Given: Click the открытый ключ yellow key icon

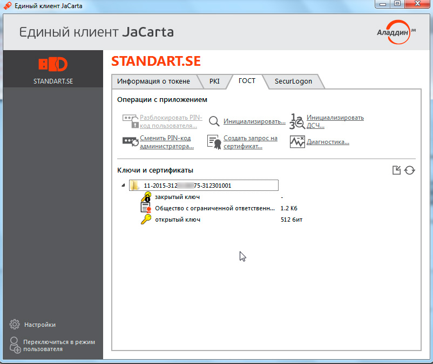Looking at the screenshot, I should 146,219.
